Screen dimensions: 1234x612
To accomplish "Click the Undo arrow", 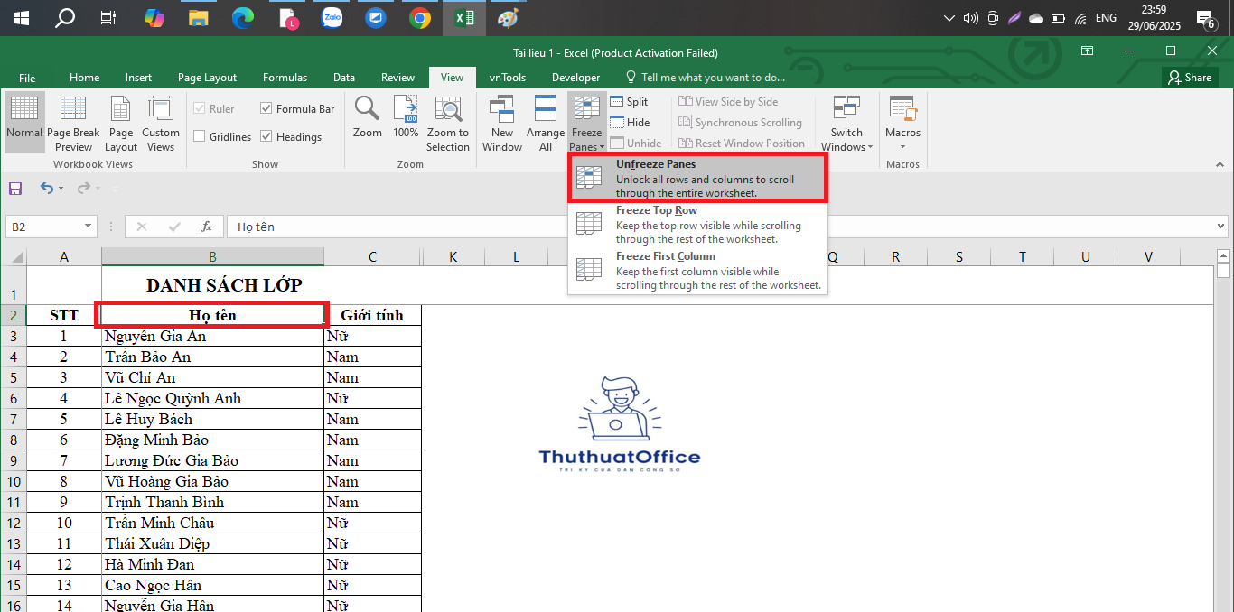I will coord(46,188).
